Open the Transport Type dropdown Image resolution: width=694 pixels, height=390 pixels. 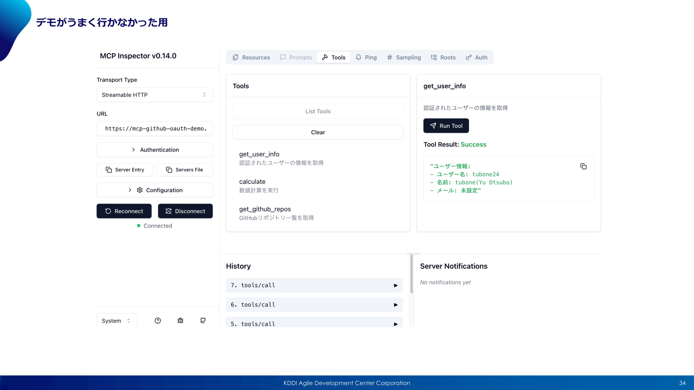(155, 95)
